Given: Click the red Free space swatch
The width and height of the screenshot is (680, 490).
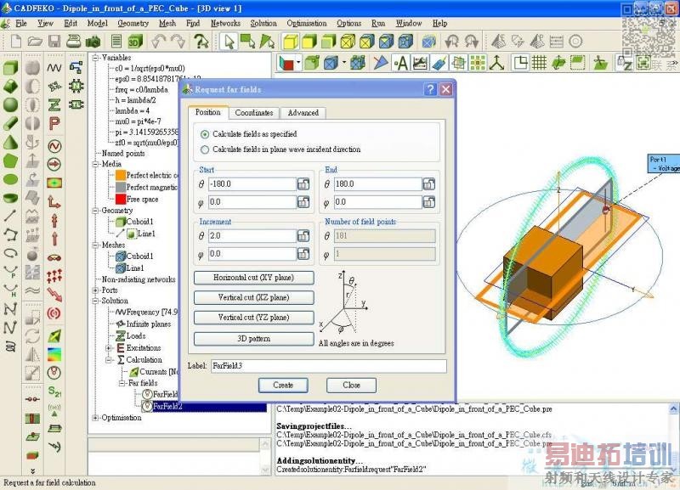Looking at the screenshot, I should 121,200.
